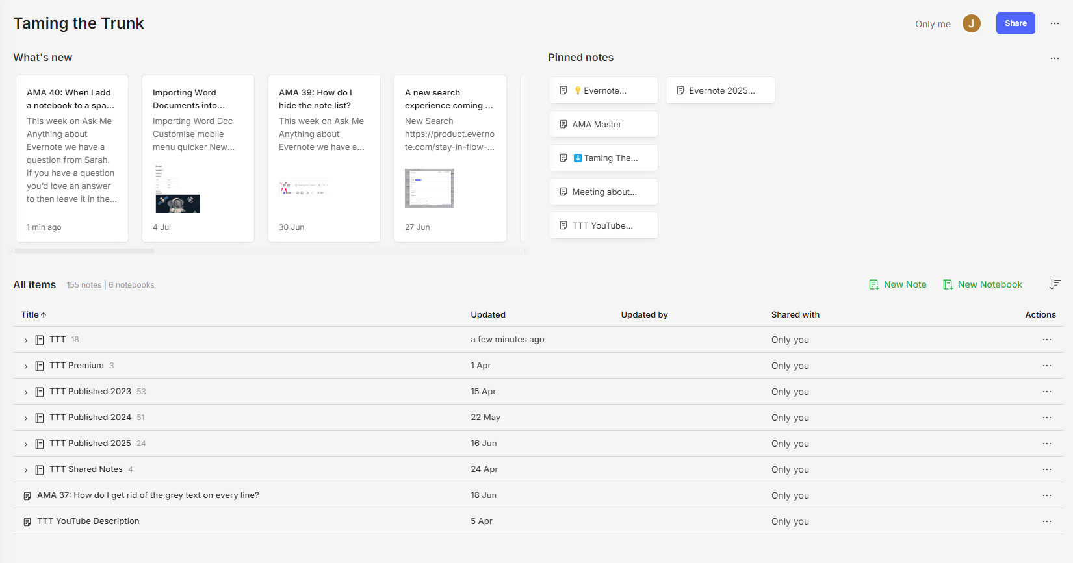The height and width of the screenshot is (563, 1073).
Task: Expand the TTT Published 2023 notebook
Action: pyautogui.click(x=26, y=392)
